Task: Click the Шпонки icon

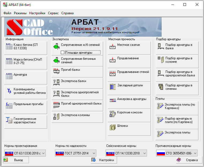Action: coord(112,127)
